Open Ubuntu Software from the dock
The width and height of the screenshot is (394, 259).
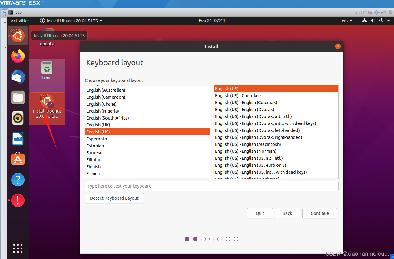(x=18, y=159)
